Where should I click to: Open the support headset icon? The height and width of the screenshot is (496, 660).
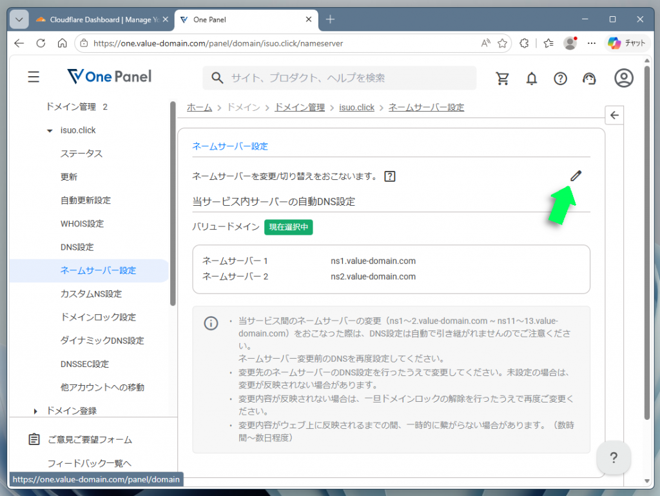[x=589, y=78]
